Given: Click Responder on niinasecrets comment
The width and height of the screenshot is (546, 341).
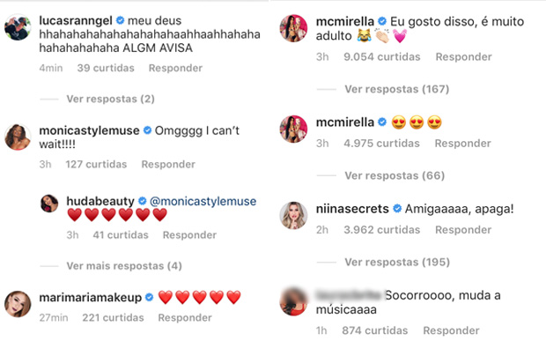Looking at the screenshot, I should [463, 230].
